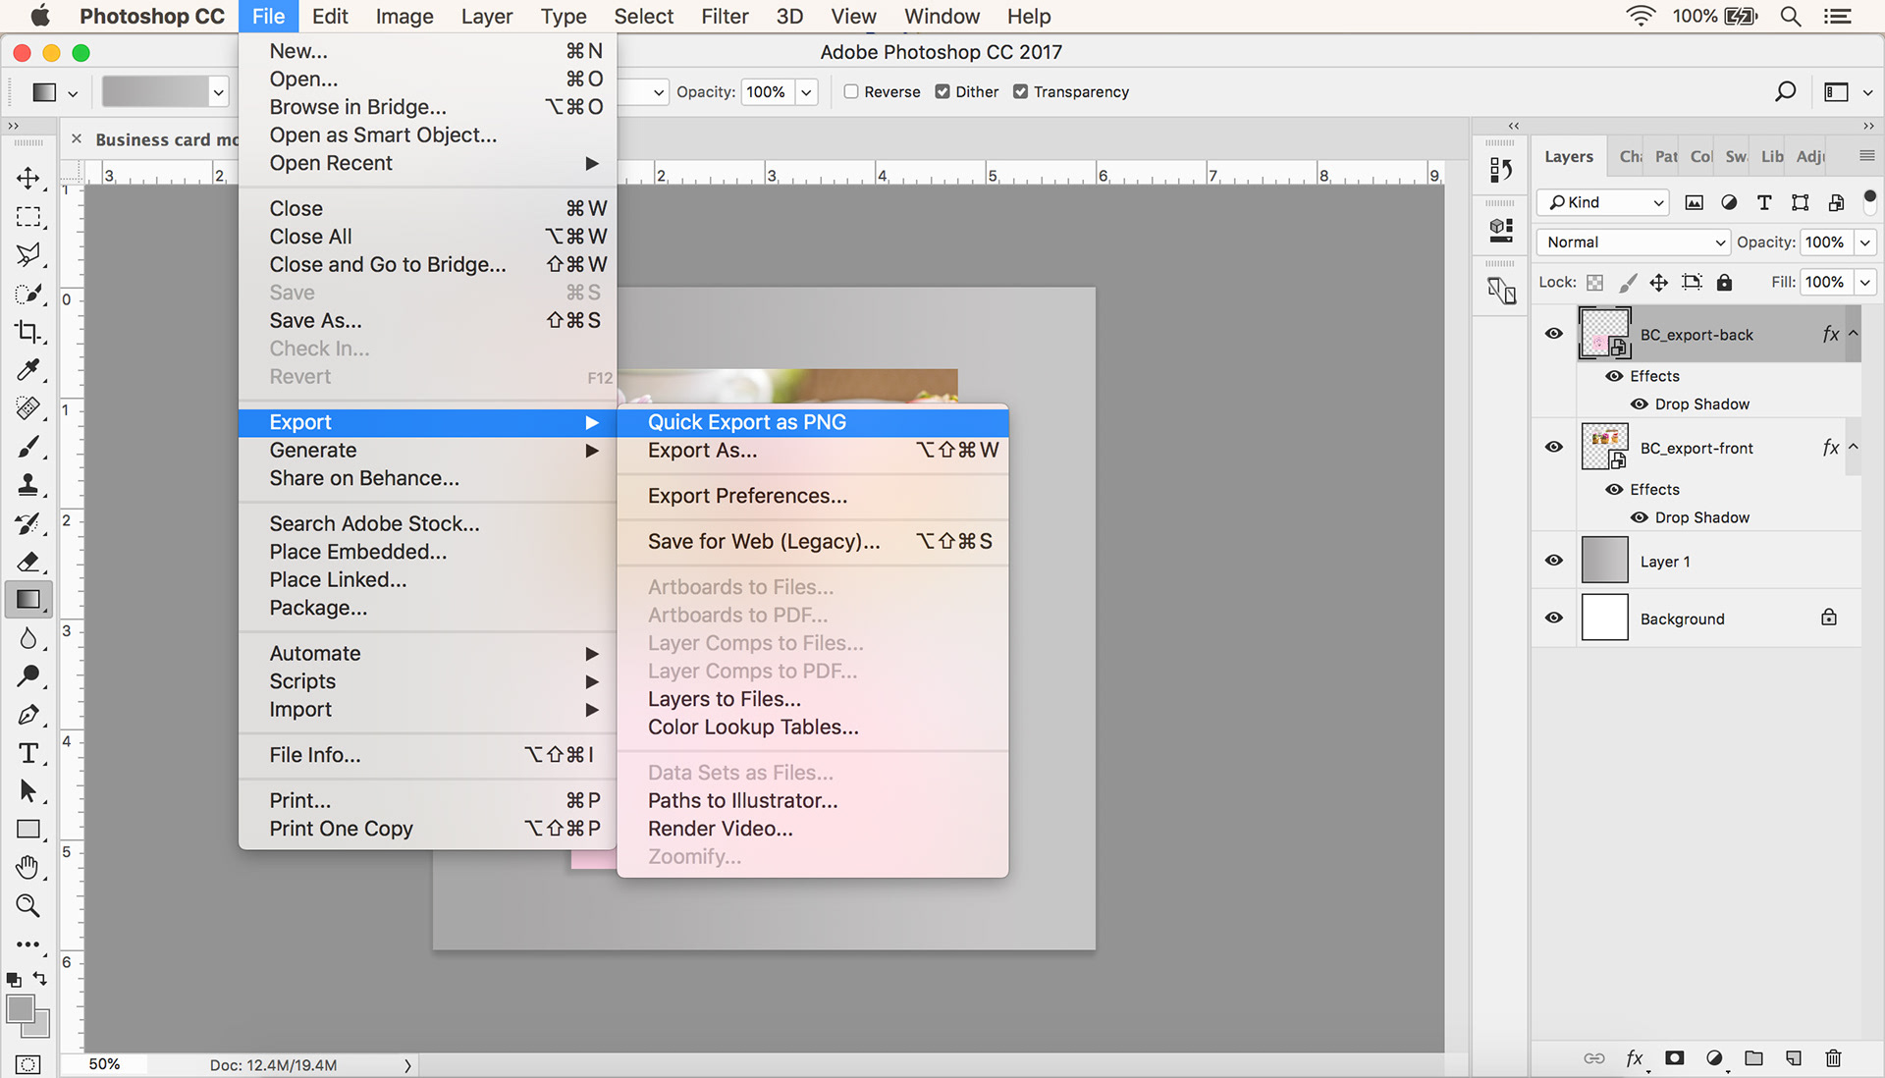Uncheck the Transparency checkbox
This screenshot has height=1078, width=1885.
coord(1021,91)
